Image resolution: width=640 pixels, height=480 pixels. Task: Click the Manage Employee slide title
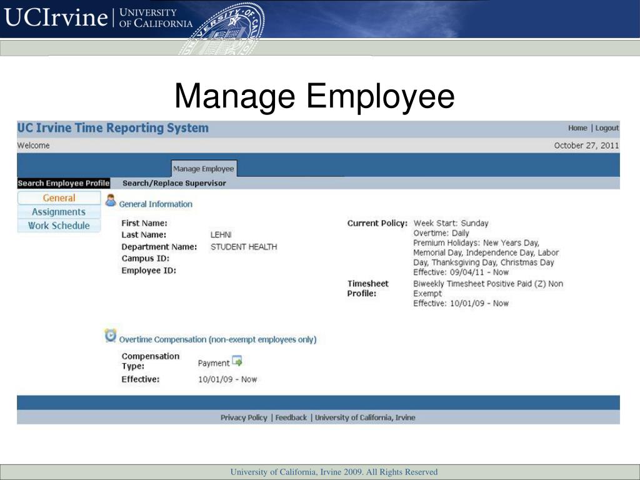[314, 96]
